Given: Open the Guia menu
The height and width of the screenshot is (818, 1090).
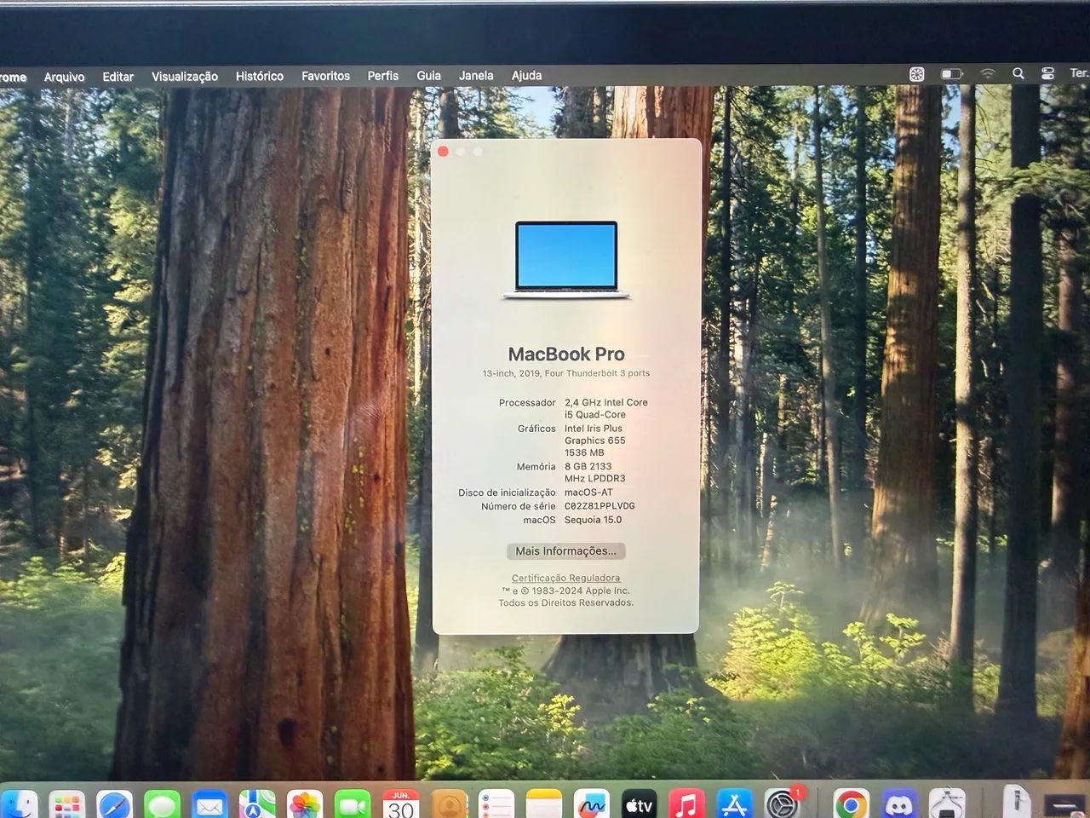Looking at the screenshot, I should pos(429,76).
